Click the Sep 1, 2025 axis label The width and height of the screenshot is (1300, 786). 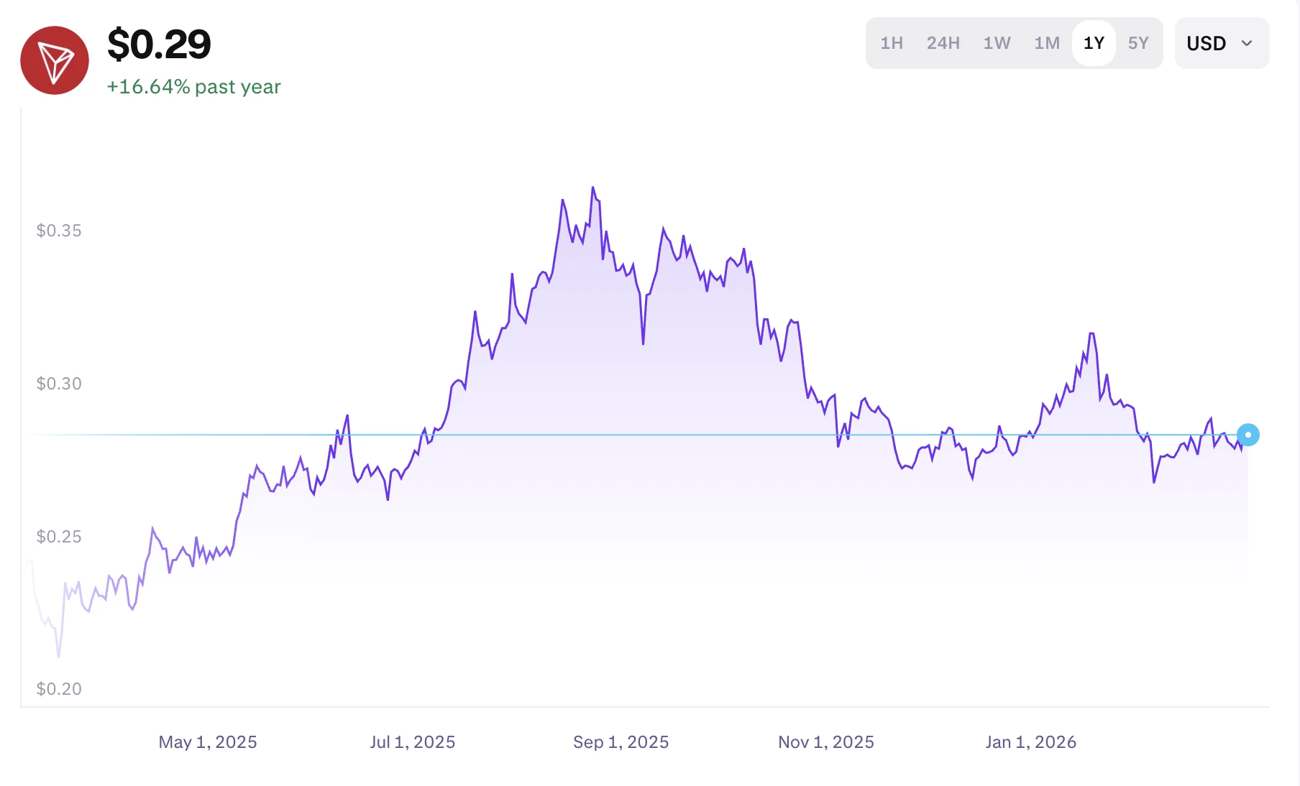[621, 742]
